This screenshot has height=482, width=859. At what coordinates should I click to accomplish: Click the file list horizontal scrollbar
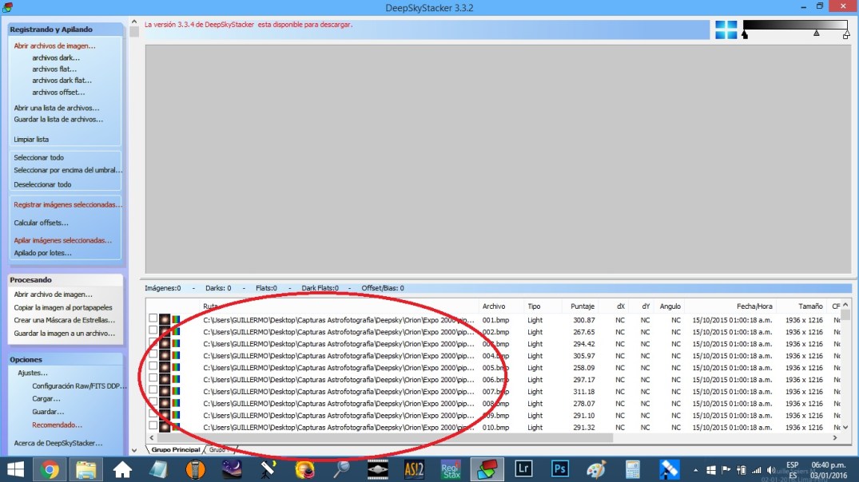coord(384,438)
